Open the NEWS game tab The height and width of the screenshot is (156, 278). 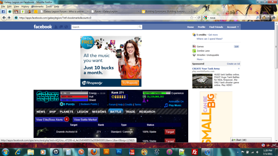click(41, 112)
